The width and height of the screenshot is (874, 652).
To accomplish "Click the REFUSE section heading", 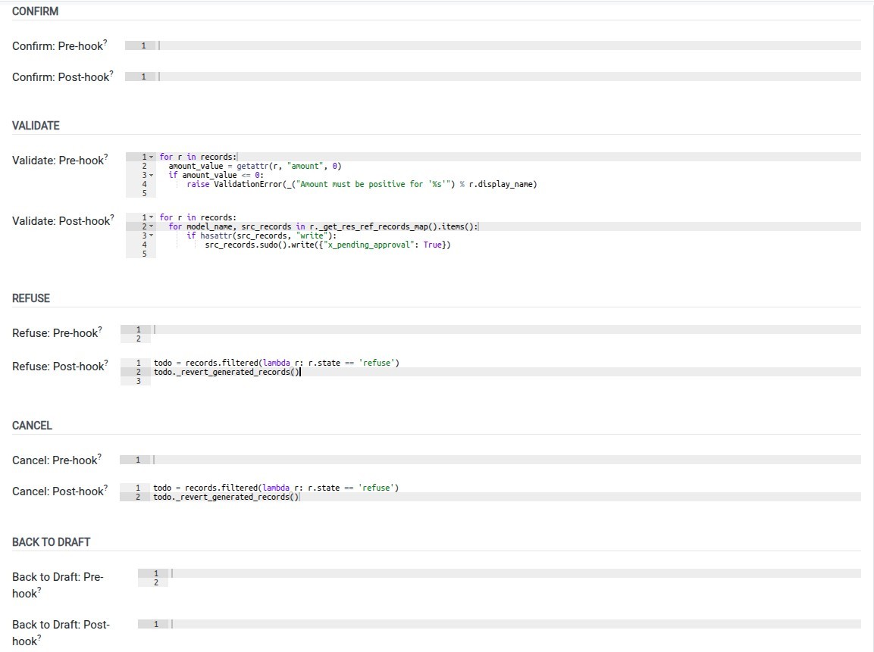I will point(31,298).
